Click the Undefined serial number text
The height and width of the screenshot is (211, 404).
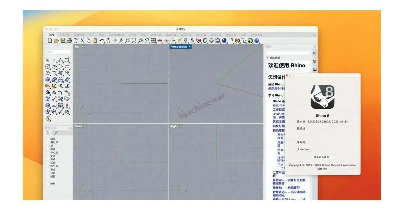point(303,149)
